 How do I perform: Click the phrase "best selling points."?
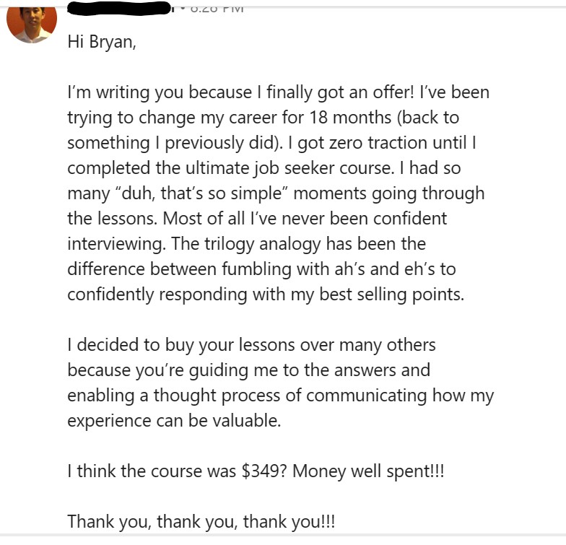391,295
